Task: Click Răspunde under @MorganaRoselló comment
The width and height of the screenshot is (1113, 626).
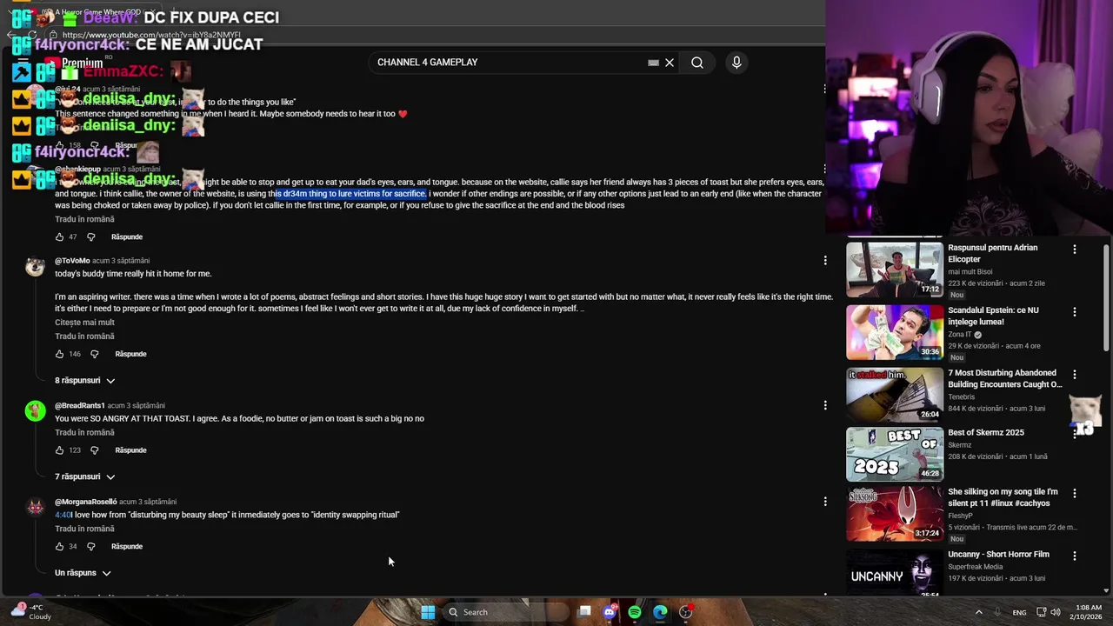Action: [x=127, y=547]
